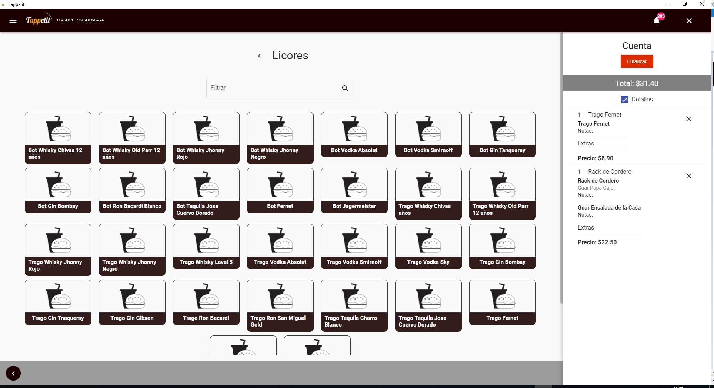Pick the Bot Jagermeister item
714x388 pixels.
354,190
